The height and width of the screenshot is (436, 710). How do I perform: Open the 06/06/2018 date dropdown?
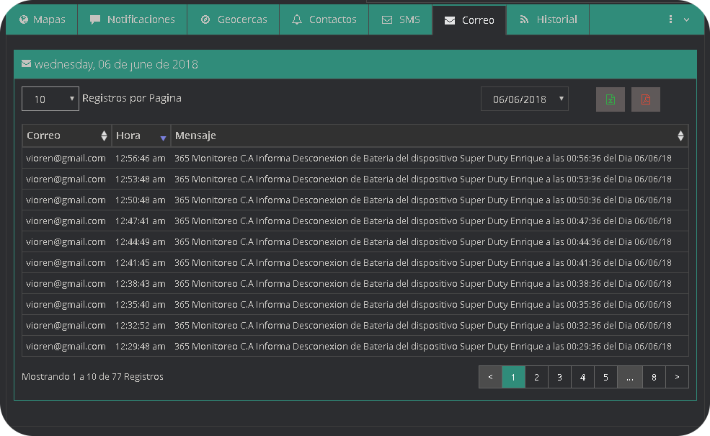point(524,99)
